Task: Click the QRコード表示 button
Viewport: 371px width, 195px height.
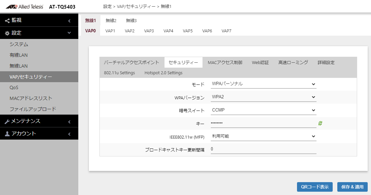Action: [315, 187]
